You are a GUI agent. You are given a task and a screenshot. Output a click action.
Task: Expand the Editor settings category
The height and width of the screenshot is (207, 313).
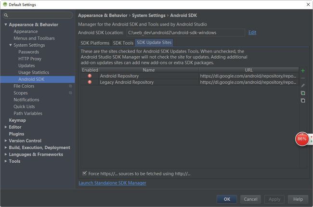point(6,127)
